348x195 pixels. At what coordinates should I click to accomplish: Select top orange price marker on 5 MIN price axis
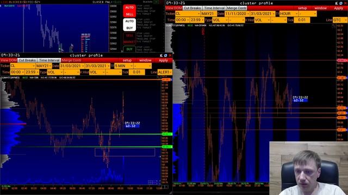167,80
